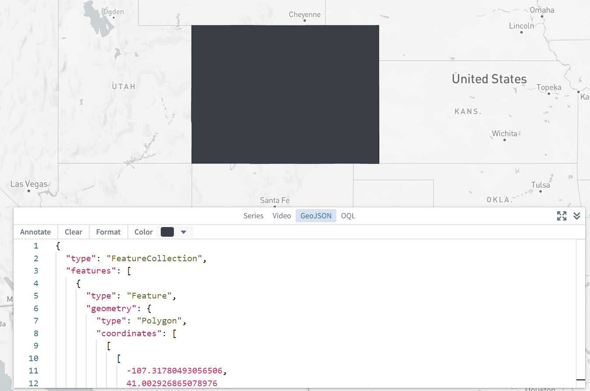Click the Lincoln city label
Image resolution: width=590 pixels, height=391 pixels.
pos(522,26)
